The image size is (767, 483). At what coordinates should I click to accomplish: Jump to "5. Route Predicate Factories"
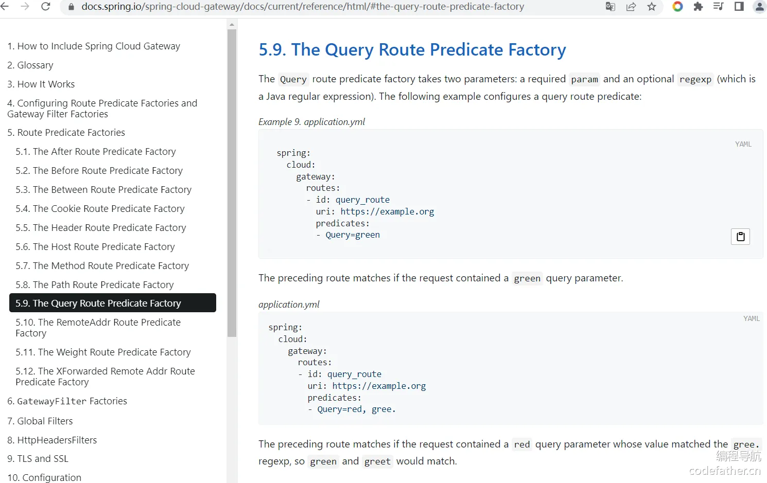click(x=66, y=133)
